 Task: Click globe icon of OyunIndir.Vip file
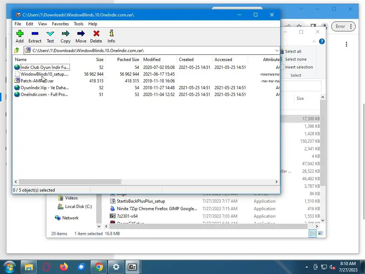pos(17,88)
